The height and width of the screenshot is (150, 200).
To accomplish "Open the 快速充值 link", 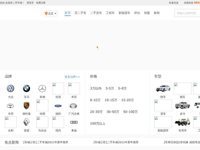I will click(173, 3).
